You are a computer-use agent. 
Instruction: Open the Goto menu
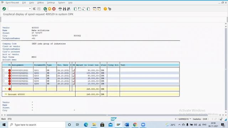click(x=32, y=2)
